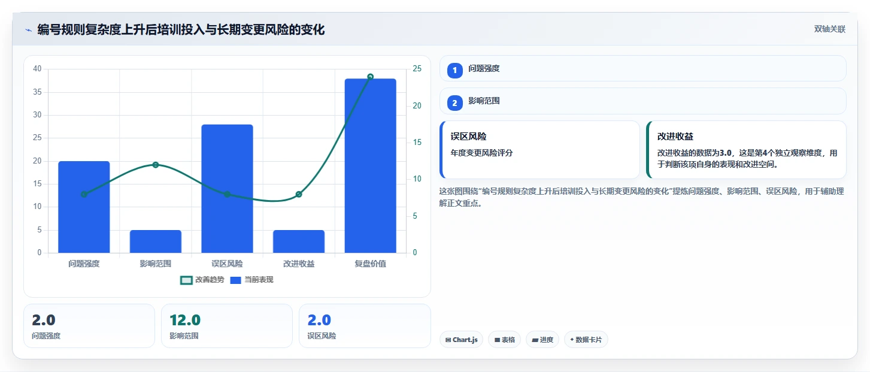Click the trend line point above 影响范围
Screen dimensions: 870x372
[156, 165]
